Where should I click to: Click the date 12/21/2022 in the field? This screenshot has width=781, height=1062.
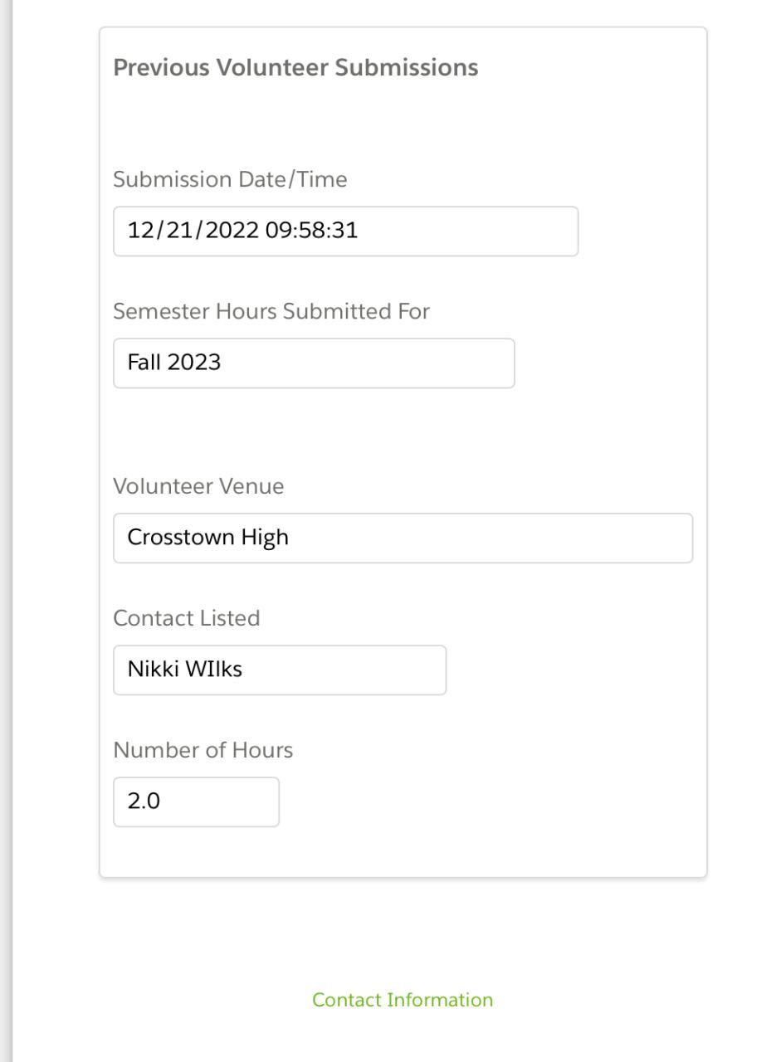(x=193, y=231)
